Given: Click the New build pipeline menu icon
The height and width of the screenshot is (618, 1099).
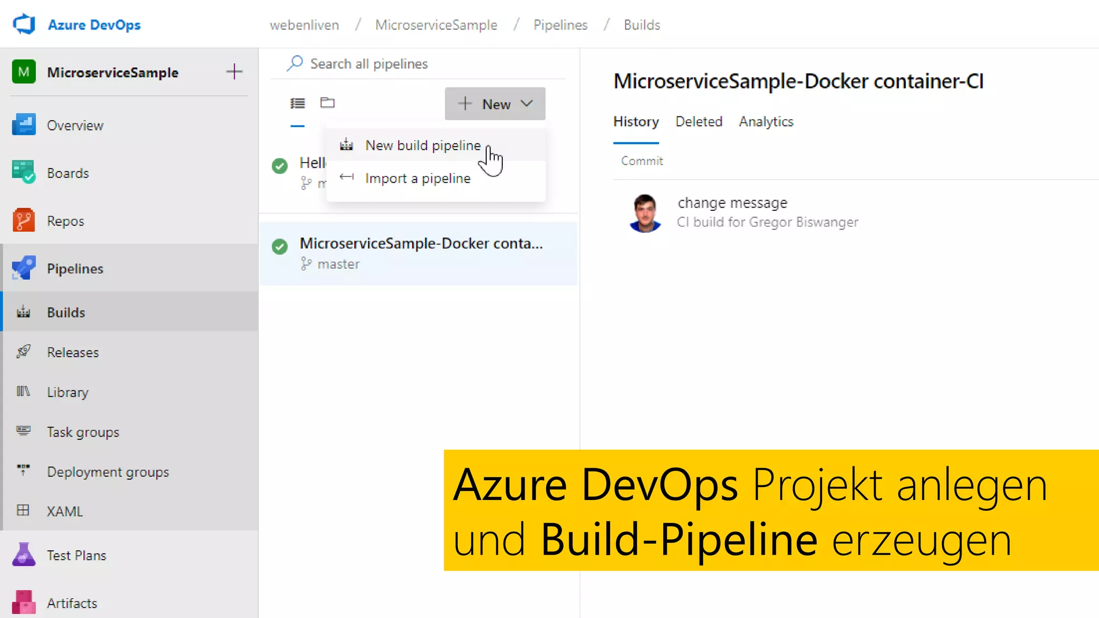Looking at the screenshot, I should coord(347,145).
